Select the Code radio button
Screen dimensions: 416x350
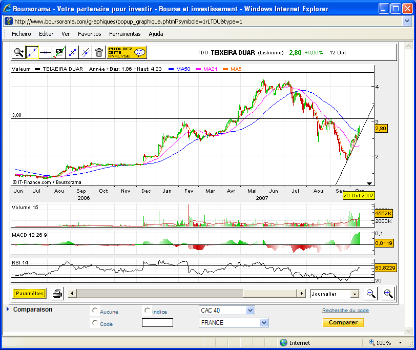95,322
